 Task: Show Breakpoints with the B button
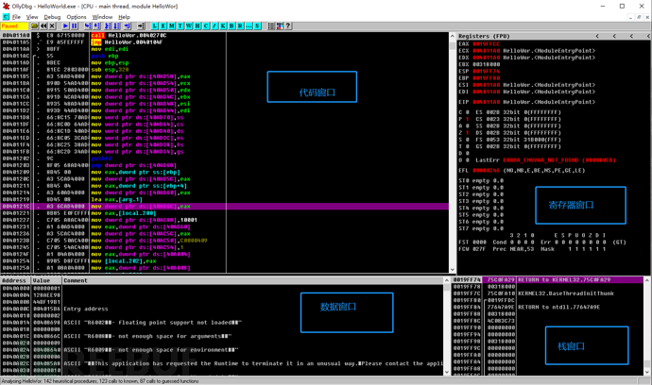232,25
